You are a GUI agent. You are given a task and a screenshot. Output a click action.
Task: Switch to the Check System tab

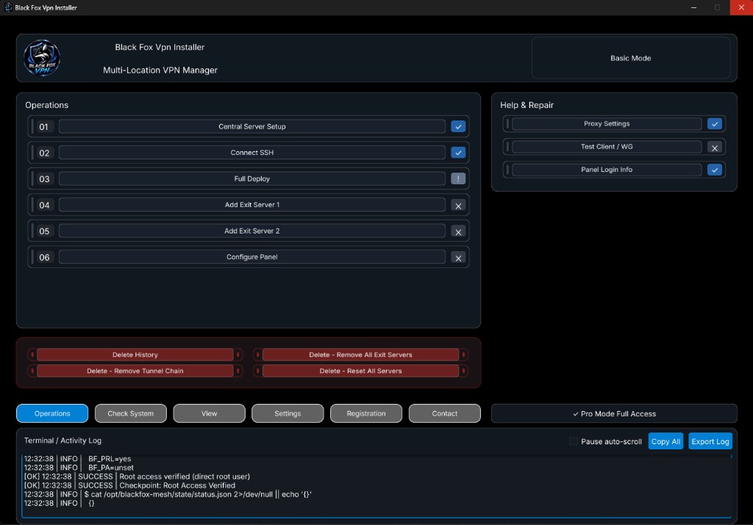tap(131, 413)
